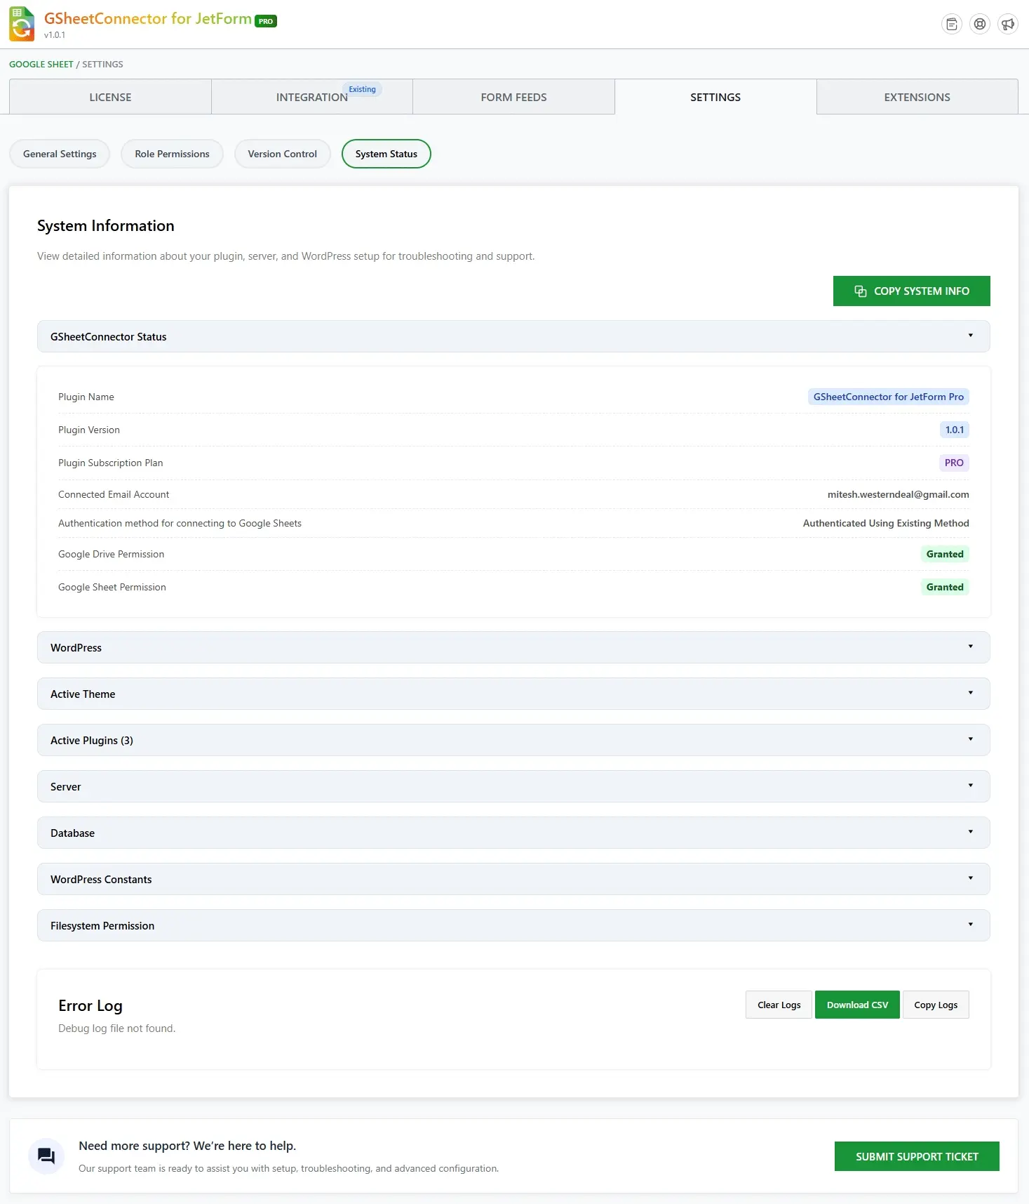1029x1204 pixels.
Task: Click 'Debug log file not found.' message
Action: (x=116, y=1028)
